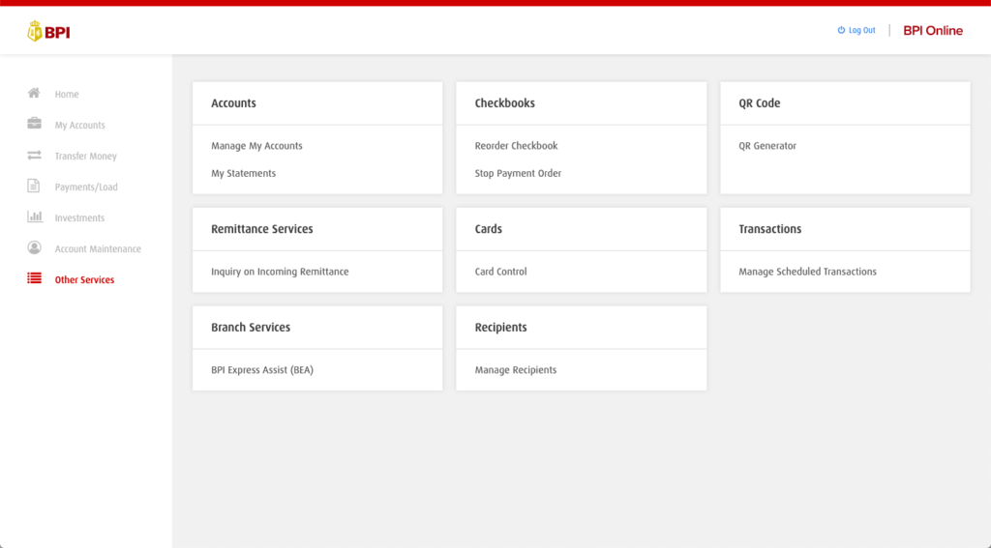Select BPI Express Assist (BEA)
Viewport: 991px width, 548px height.
coord(262,370)
